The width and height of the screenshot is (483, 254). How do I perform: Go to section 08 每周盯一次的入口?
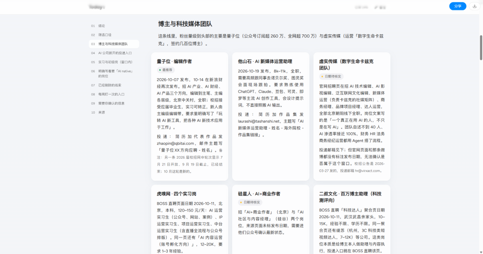tap(114, 94)
